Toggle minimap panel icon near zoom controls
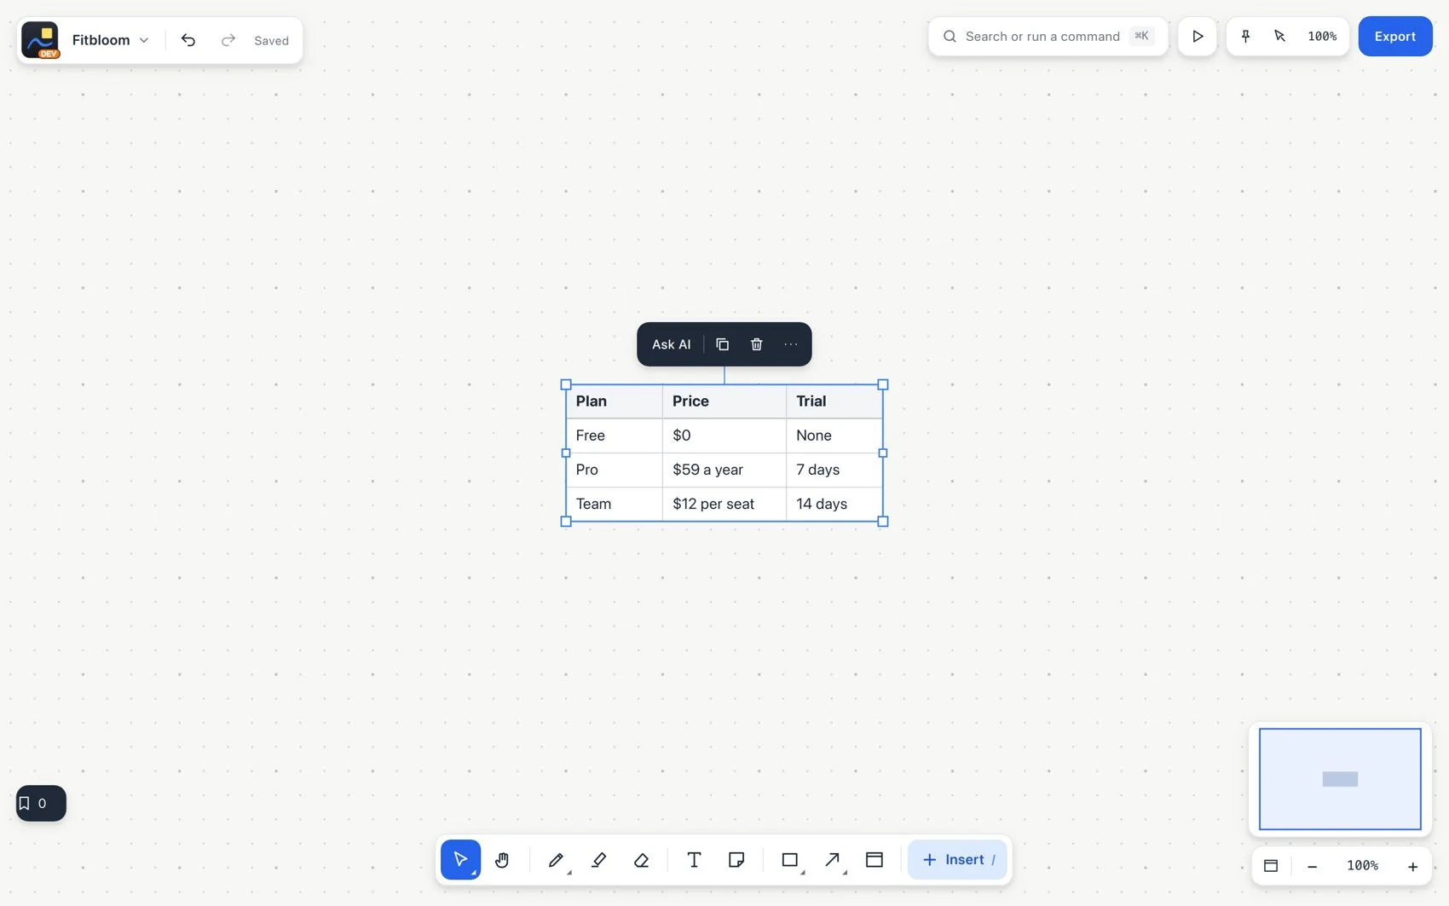The width and height of the screenshot is (1449, 906). tap(1271, 866)
